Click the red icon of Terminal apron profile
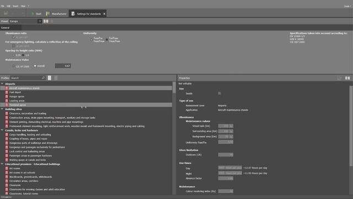 [7, 105]
